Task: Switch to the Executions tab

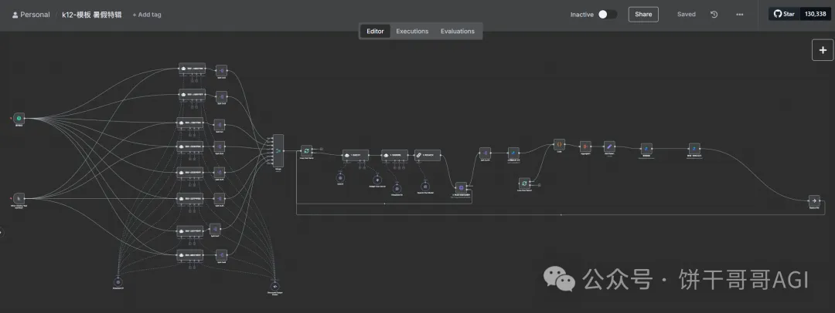Action: [x=412, y=31]
